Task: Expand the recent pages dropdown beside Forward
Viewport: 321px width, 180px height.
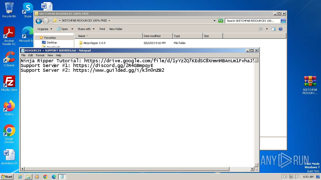Action: tap(50, 21)
